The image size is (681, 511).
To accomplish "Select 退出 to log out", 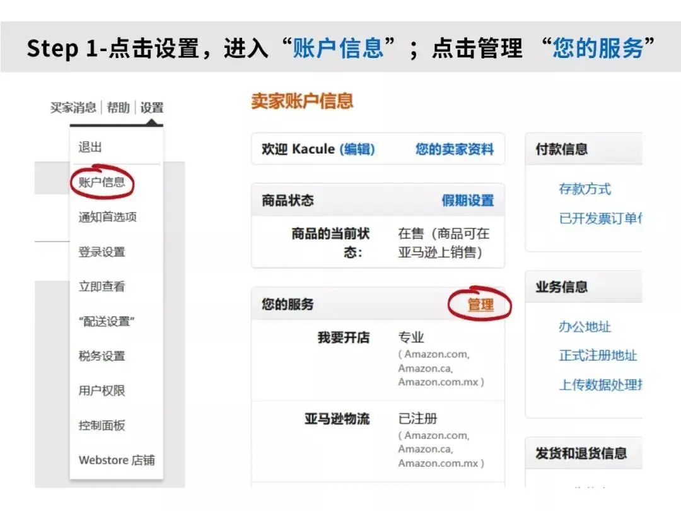I will tap(89, 146).
